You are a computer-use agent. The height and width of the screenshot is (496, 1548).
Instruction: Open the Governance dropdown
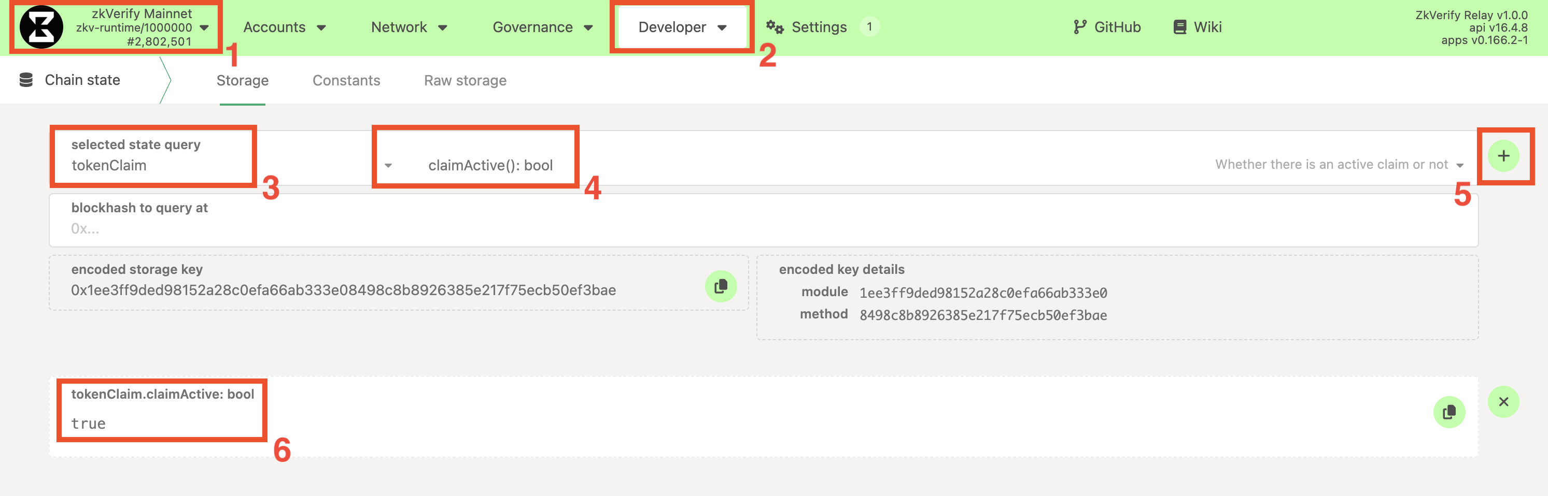(542, 27)
